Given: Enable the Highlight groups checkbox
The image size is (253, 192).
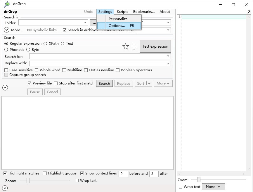Looking at the screenshot, I should 45,173.
